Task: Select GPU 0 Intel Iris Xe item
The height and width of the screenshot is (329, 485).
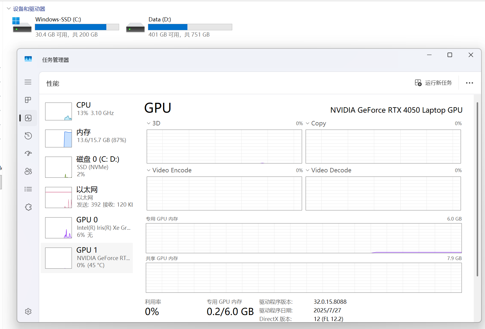Action: [87, 228]
